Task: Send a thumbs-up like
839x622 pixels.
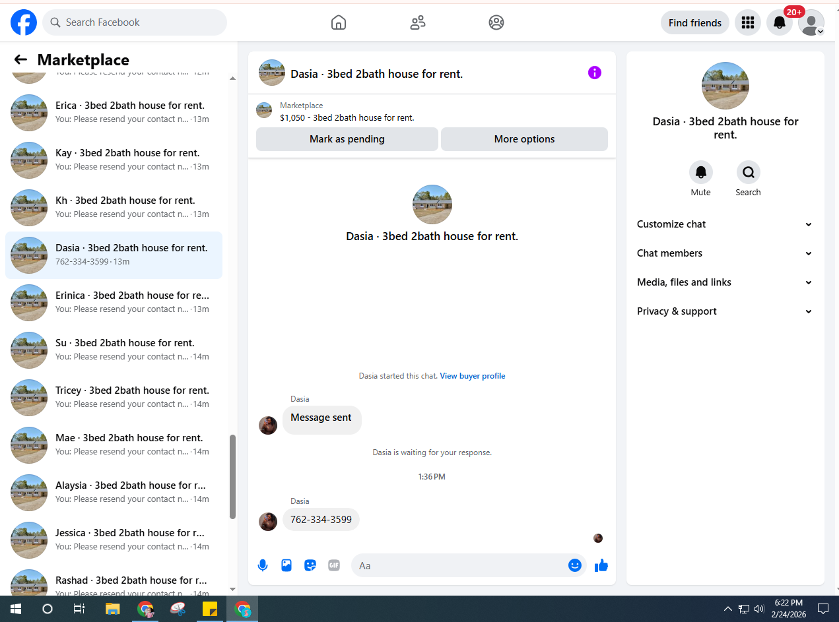Action: coord(601,565)
